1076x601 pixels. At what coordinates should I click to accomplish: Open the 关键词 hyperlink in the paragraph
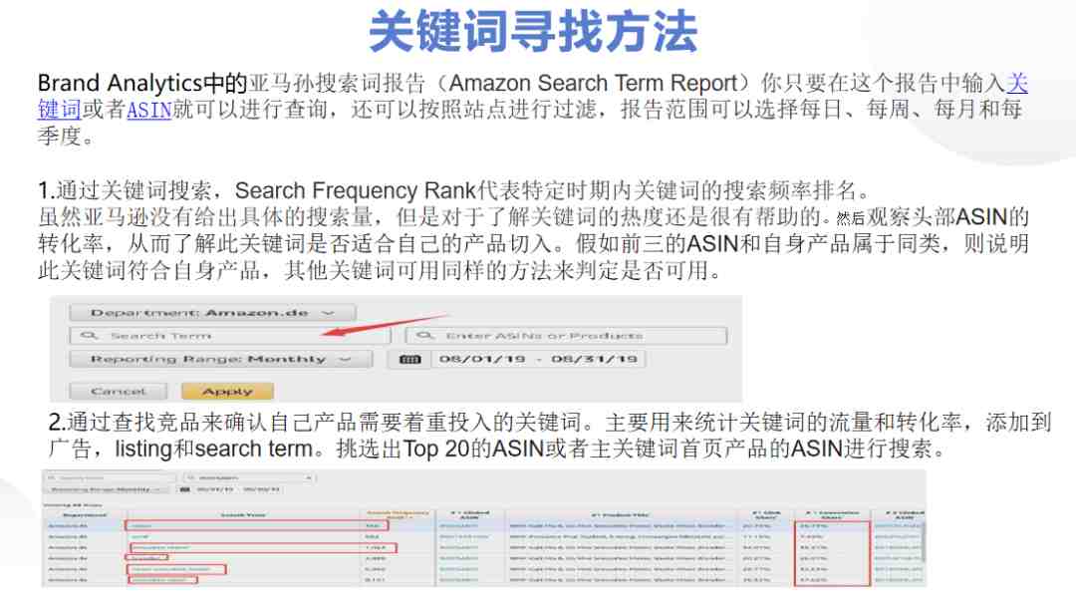pyautogui.click(x=59, y=109)
